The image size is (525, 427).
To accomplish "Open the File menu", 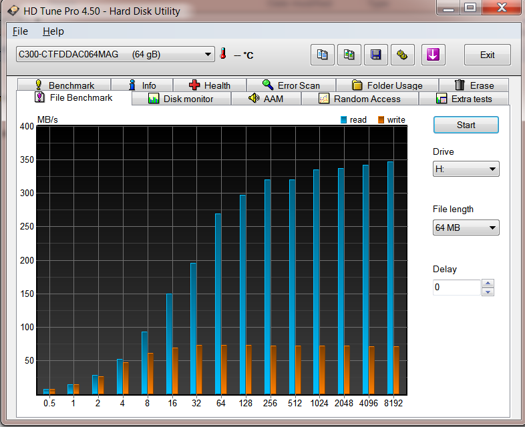I will (20, 31).
